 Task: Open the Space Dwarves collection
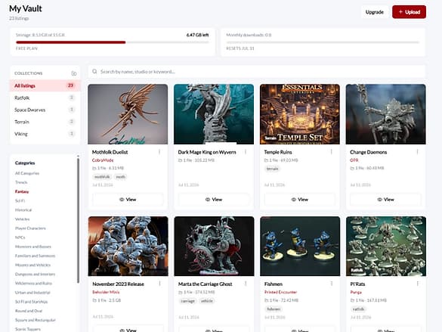pos(45,110)
